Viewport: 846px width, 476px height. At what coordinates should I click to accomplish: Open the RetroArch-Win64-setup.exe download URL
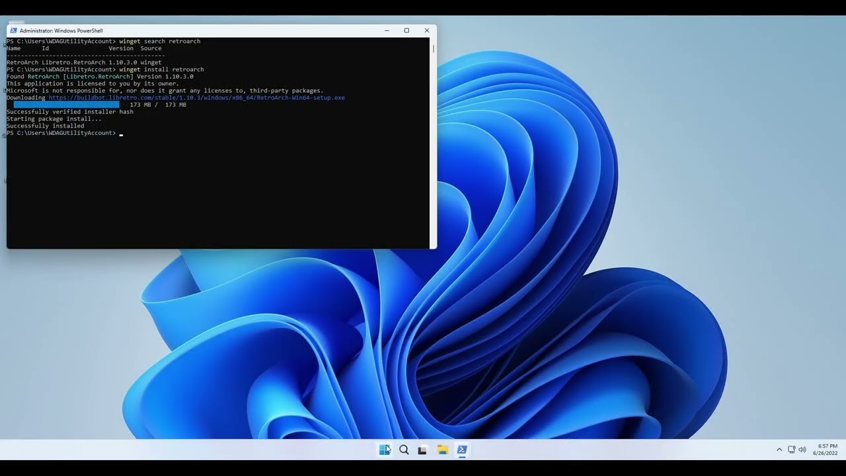point(196,98)
